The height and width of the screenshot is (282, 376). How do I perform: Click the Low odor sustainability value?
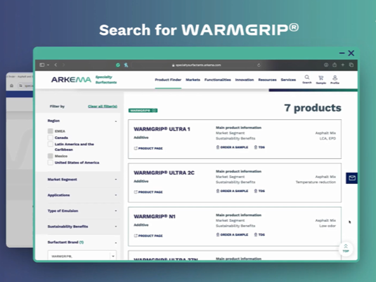pos(327,226)
